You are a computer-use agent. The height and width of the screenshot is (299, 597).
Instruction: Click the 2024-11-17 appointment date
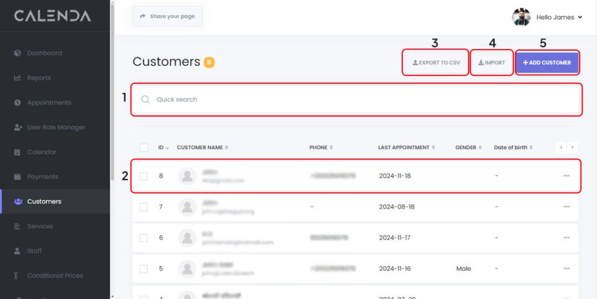(395, 238)
